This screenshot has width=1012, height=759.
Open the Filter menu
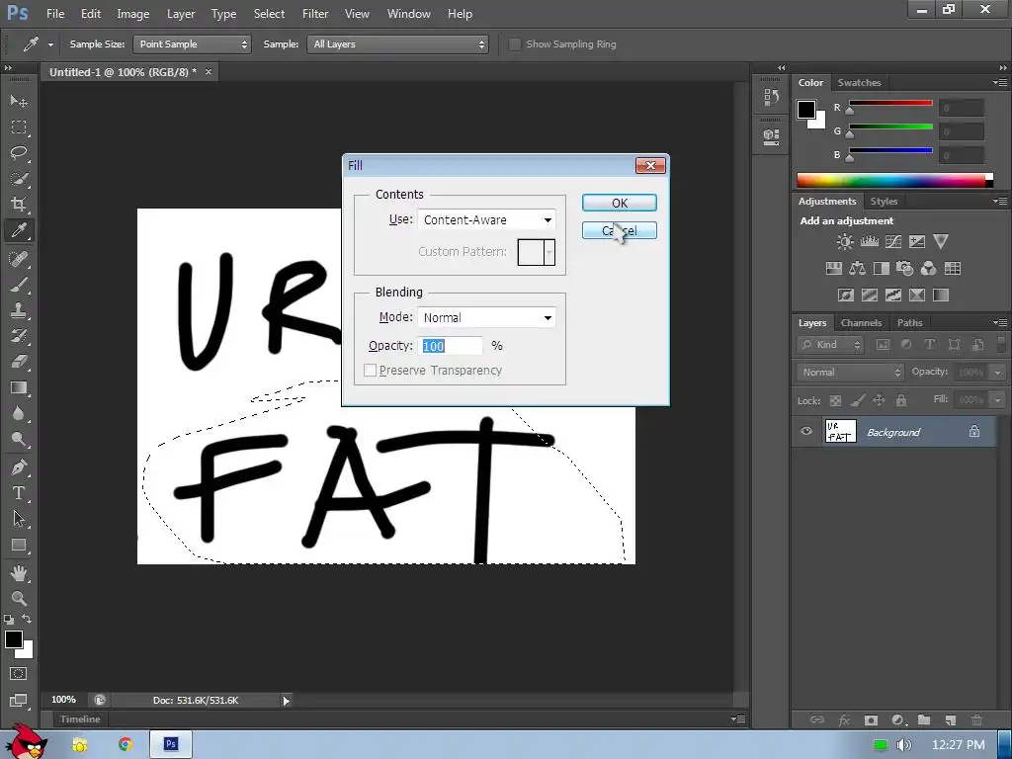[315, 14]
